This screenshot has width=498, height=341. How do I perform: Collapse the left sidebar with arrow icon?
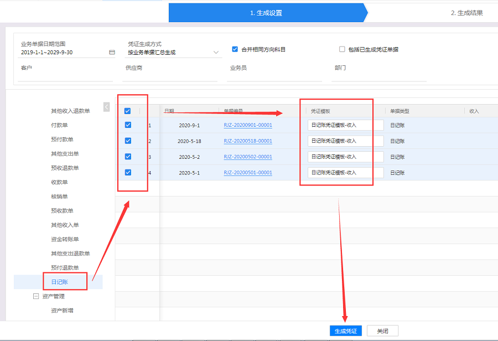click(106, 107)
